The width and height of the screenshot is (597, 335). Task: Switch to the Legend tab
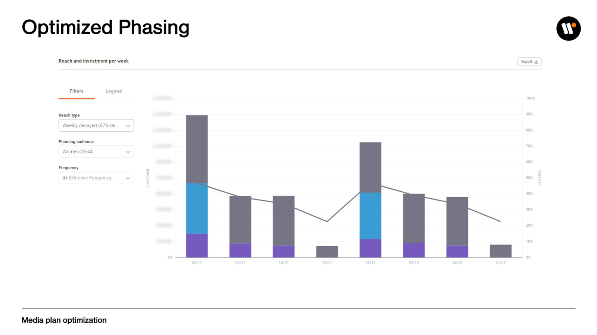(x=113, y=91)
